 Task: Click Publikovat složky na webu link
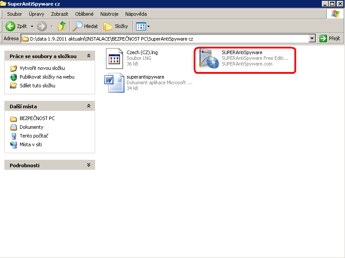tap(47, 77)
